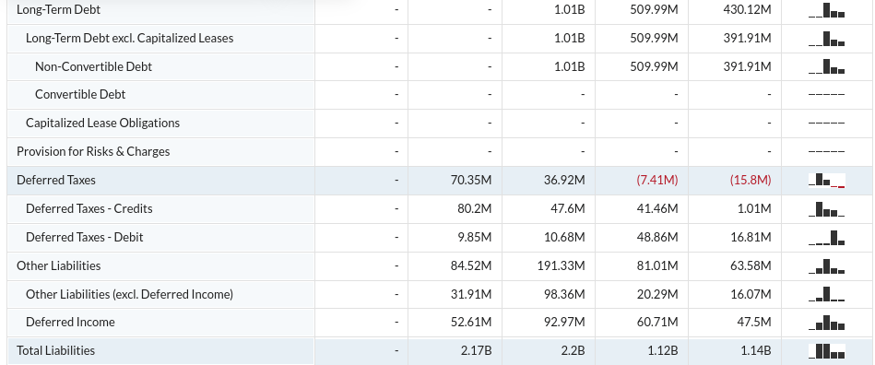Click the Other Liabilities trend sparkline
This screenshot has height=365, width=875.
(x=826, y=266)
